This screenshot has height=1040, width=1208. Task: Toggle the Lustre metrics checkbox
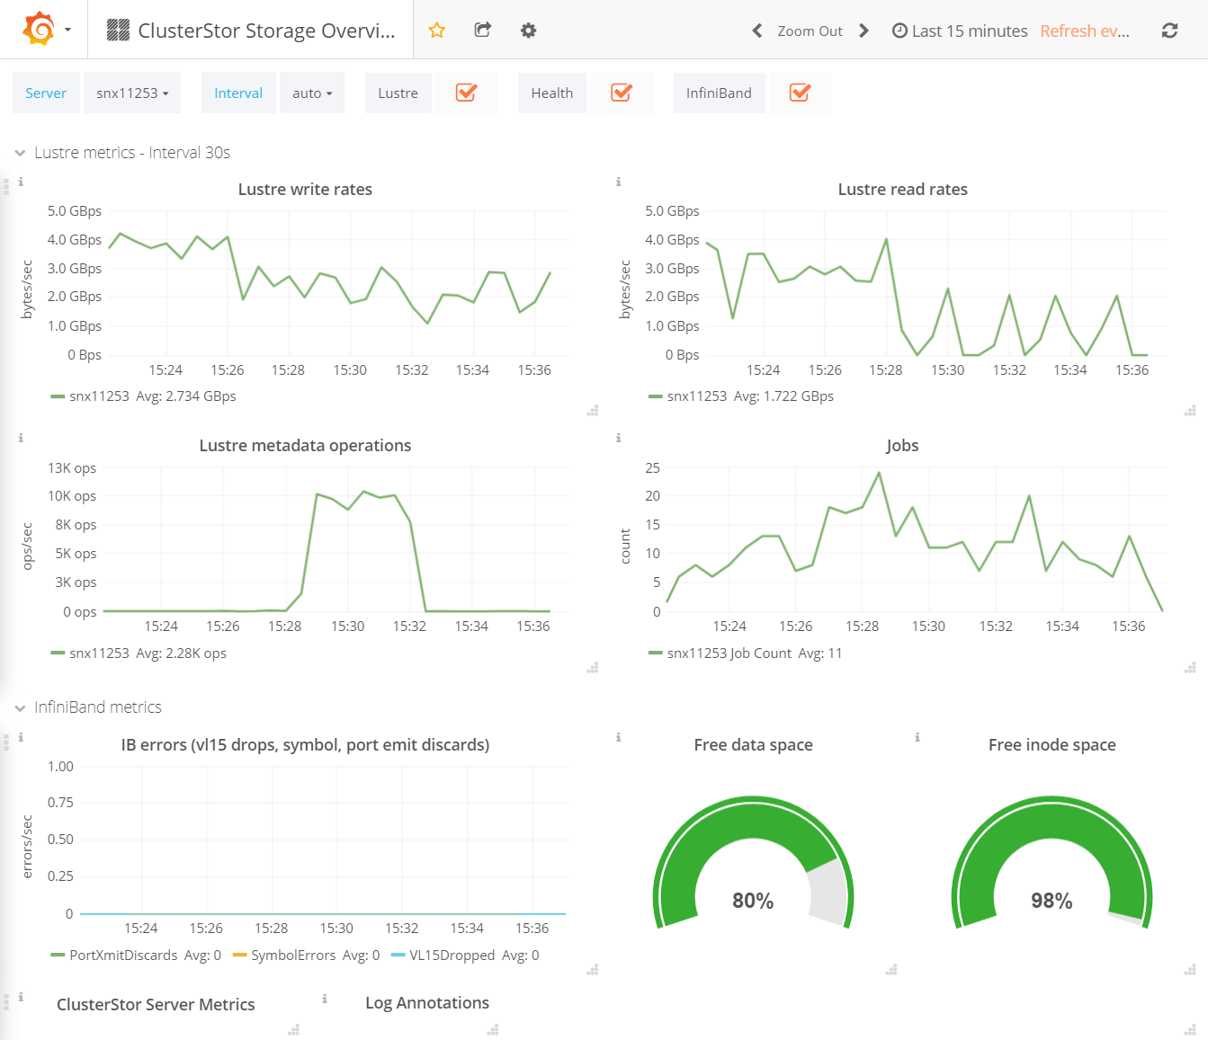click(x=467, y=92)
